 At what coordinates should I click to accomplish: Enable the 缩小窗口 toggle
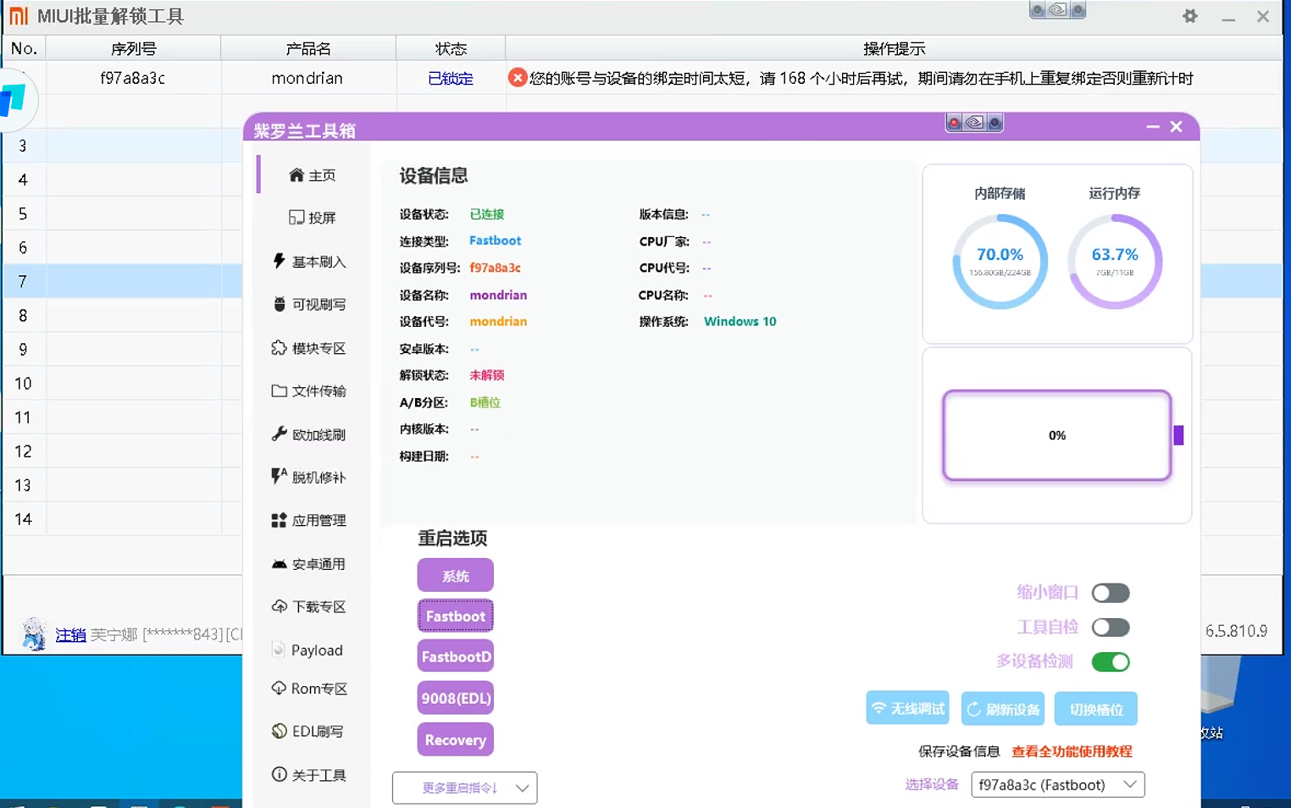1110,593
